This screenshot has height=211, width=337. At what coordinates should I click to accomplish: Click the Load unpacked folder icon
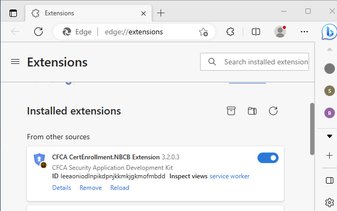click(252, 111)
